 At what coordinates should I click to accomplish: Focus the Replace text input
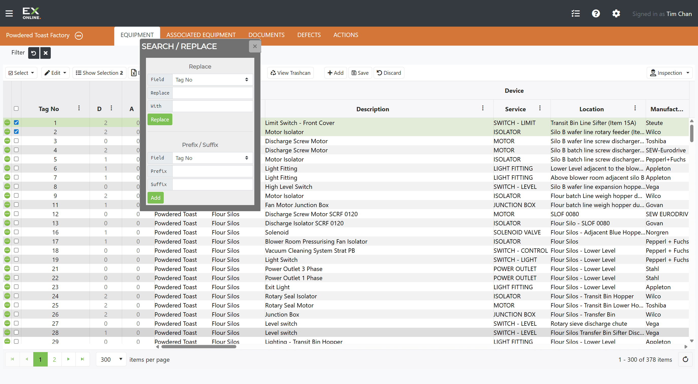[212, 93]
